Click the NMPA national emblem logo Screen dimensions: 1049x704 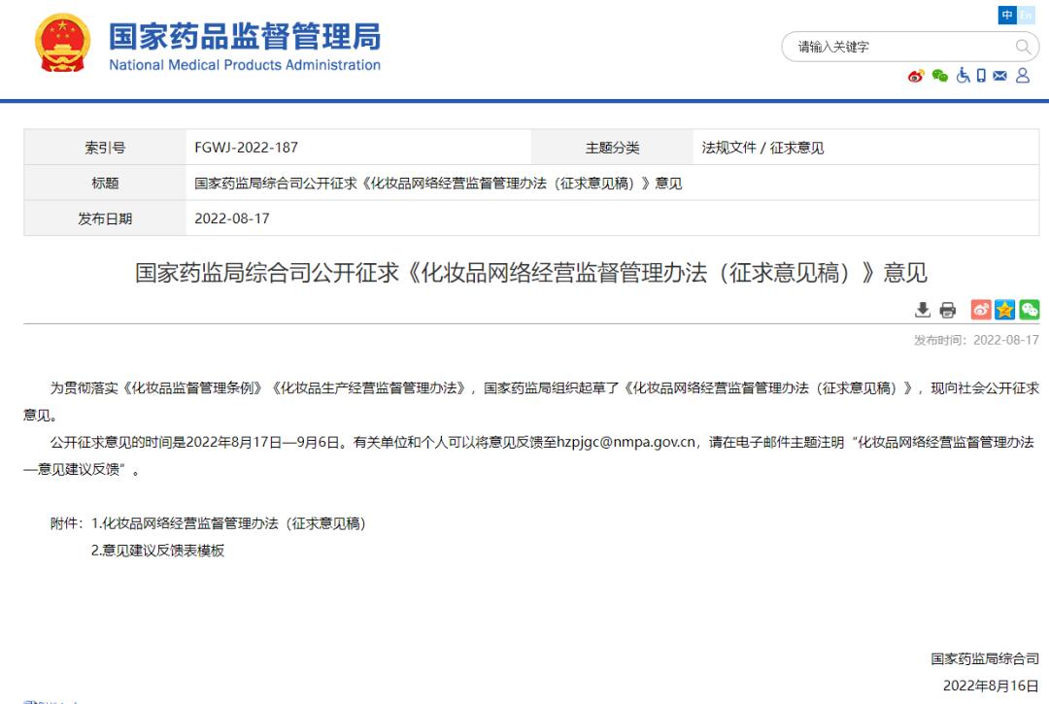[x=62, y=43]
